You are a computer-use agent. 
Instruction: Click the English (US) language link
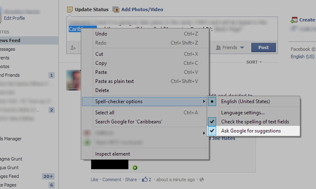pyautogui.click(x=302, y=56)
